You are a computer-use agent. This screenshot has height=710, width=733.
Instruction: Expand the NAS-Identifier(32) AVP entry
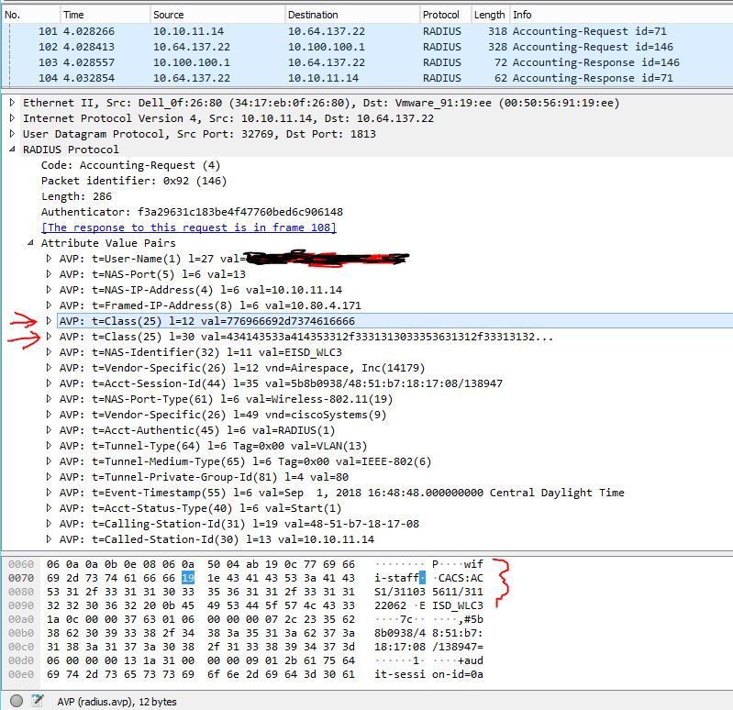tap(49, 352)
